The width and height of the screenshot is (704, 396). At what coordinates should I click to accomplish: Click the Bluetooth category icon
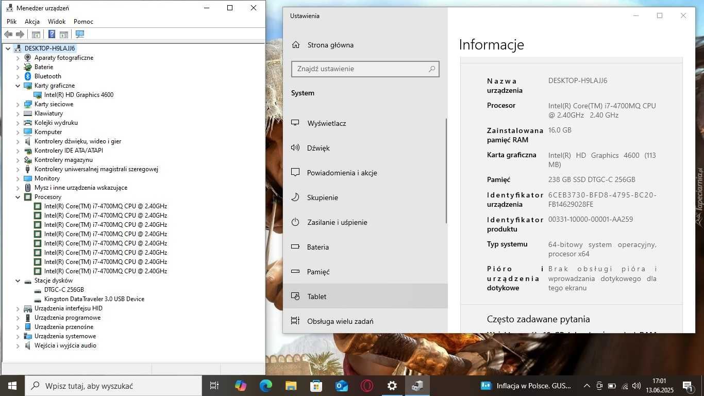[28, 76]
